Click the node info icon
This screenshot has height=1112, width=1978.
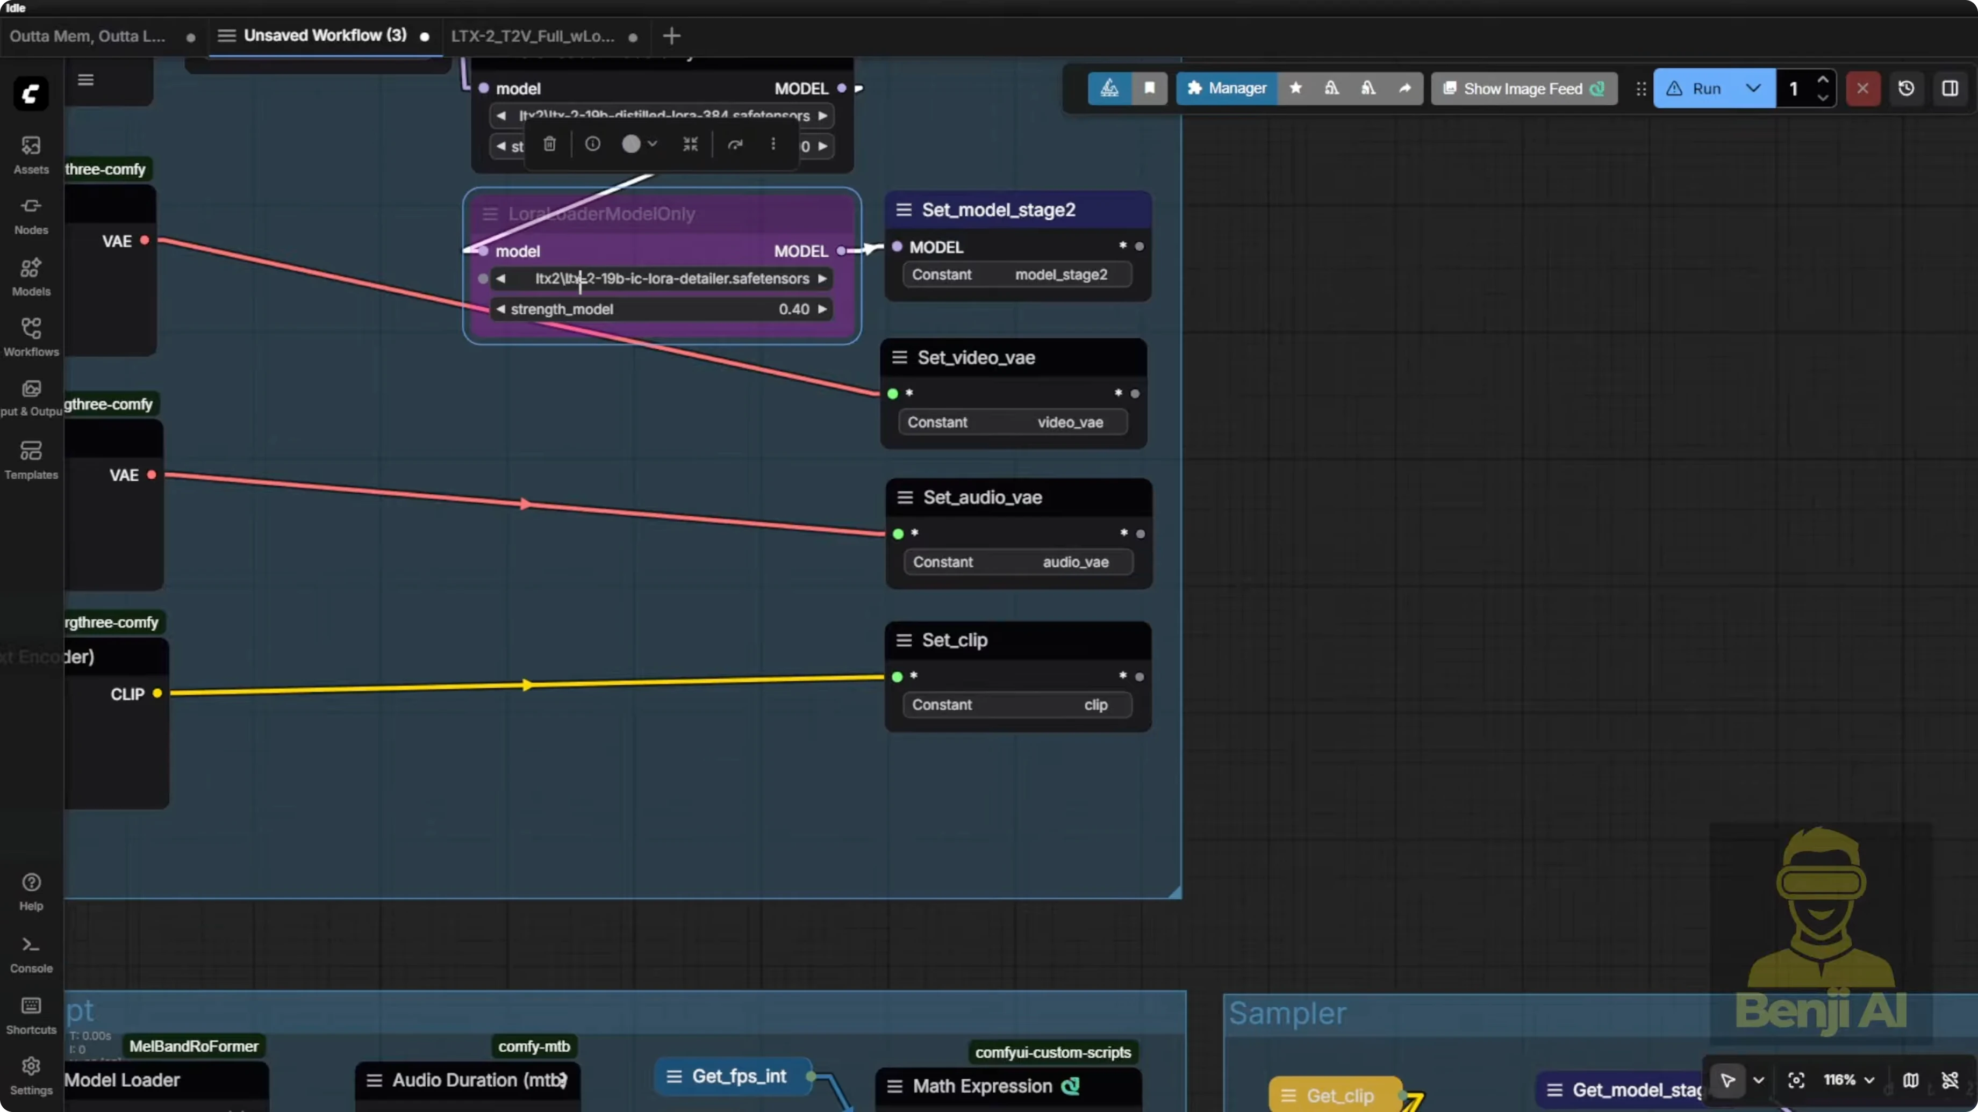point(592,145)
